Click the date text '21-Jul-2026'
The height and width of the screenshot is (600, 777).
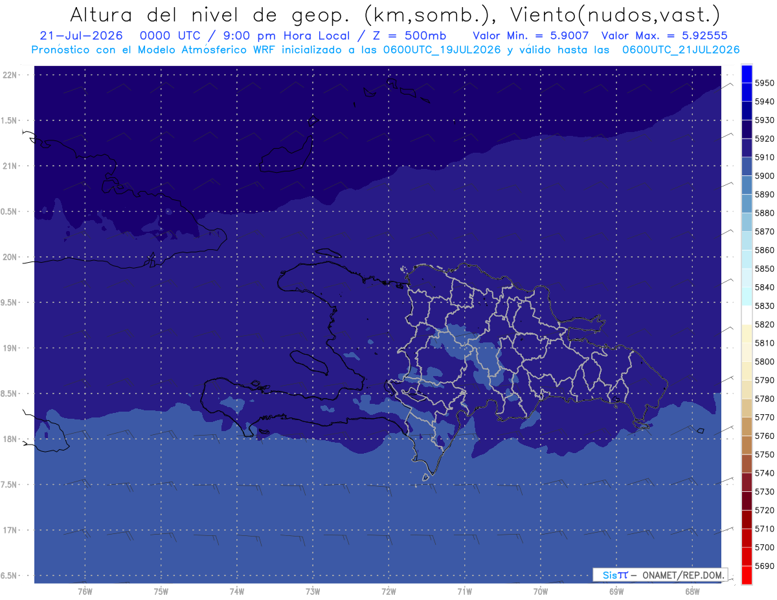point(81,36)
